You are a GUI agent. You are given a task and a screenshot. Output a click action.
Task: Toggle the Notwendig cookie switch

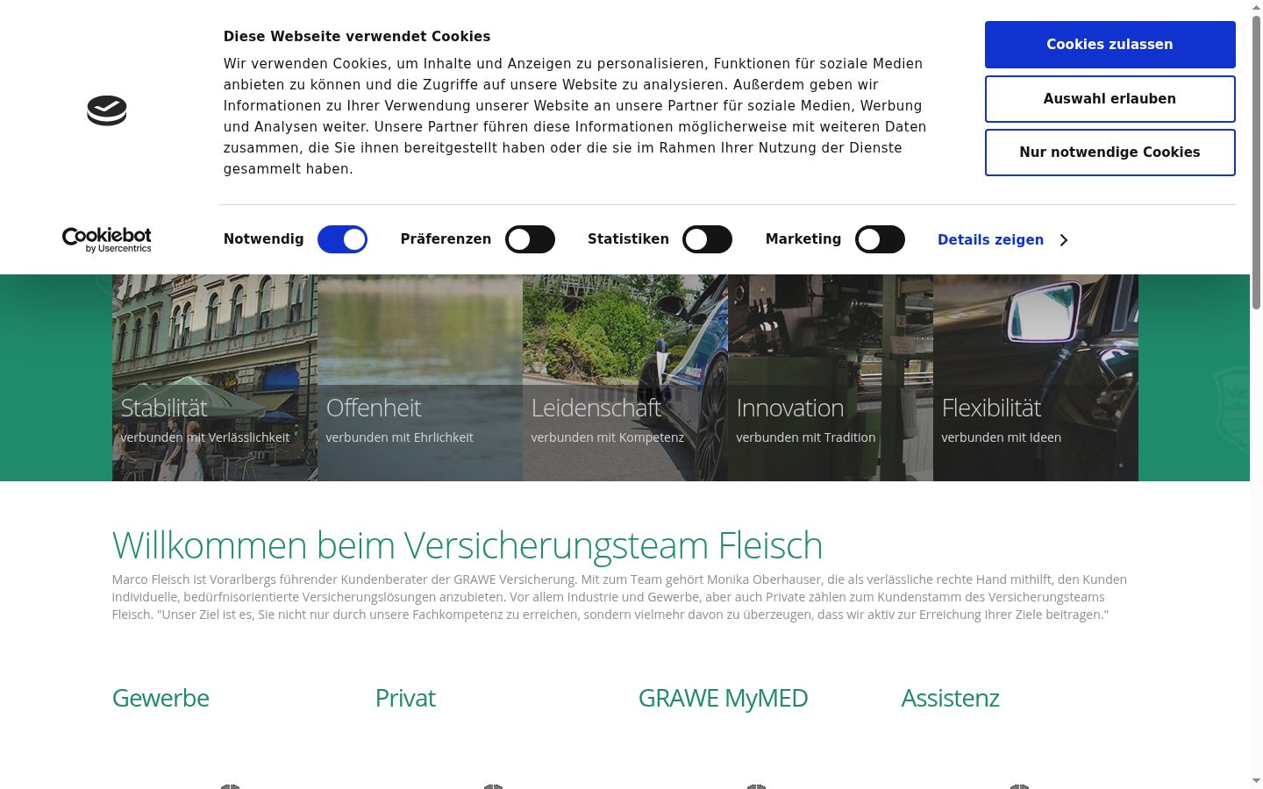pyautogui.click(x=342, y=239)
